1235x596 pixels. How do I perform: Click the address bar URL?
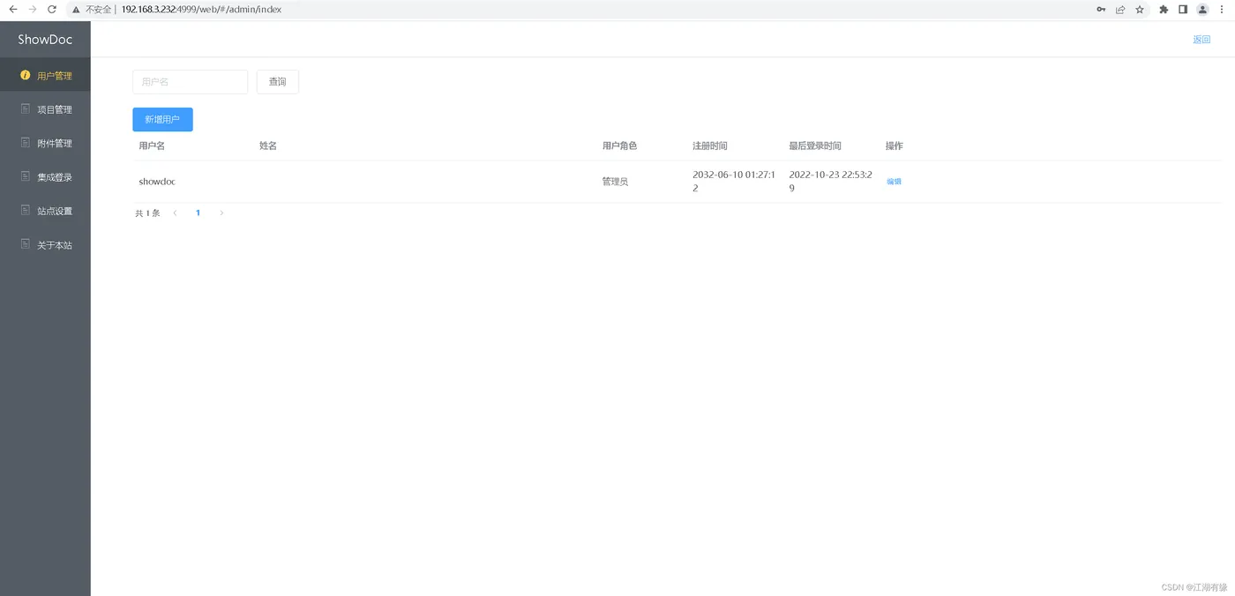pyautogui.click(x=201, y=10)
